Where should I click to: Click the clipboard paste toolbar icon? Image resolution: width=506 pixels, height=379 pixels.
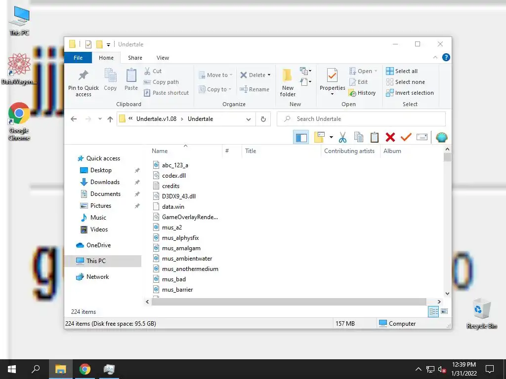(x=375, y=137)
